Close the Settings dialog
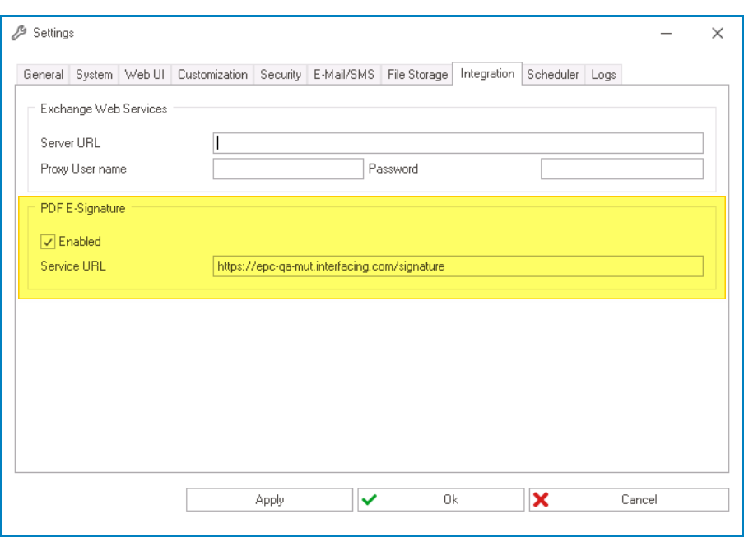Image resolution: width=744 pixels, height=537 pixels. click(718, 33)
